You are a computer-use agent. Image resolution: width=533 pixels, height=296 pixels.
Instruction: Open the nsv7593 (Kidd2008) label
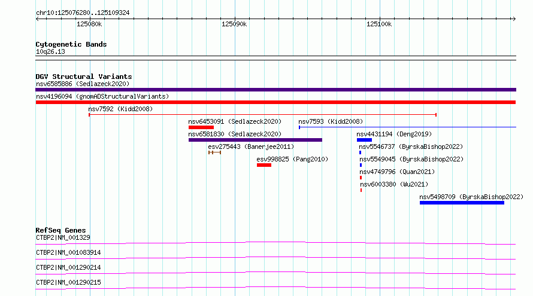(x=331, y=121)
